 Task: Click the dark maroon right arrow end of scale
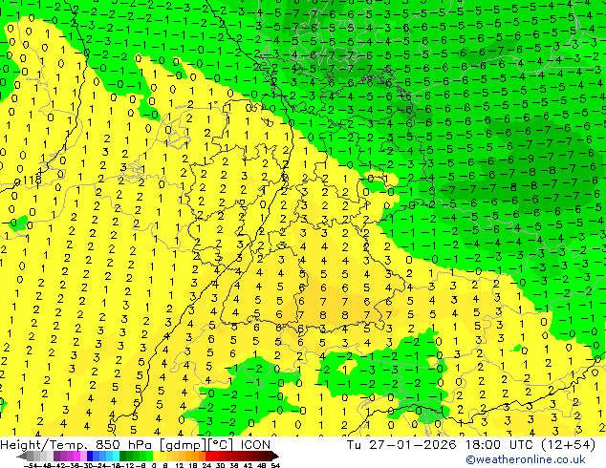coord(275,457)
